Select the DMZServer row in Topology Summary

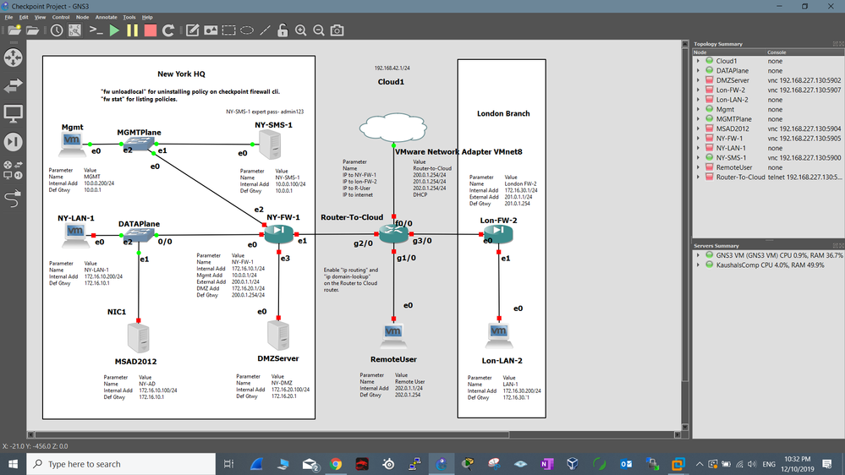(x=732, y=80)
